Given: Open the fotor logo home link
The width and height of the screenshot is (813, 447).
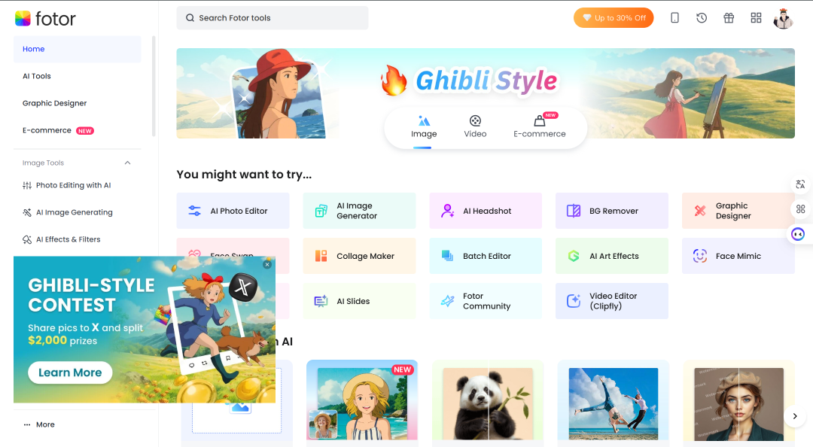Looking at the screenshot, I should point(45,19).
